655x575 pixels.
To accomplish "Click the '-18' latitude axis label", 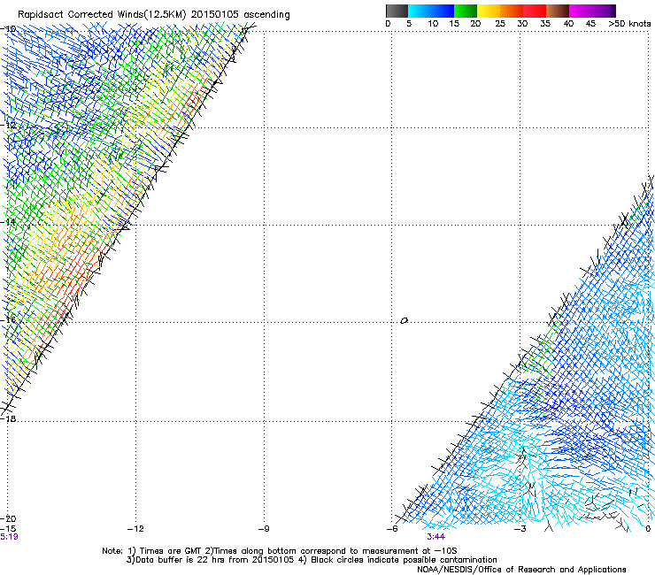I will (9, 418).
